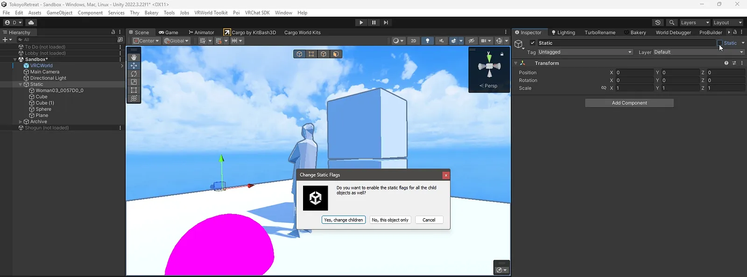
Task: Open Hierarchy search by type icon
Action: 120,40
